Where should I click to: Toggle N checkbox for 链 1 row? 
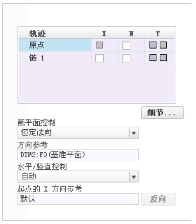click(x=126, y=58)
